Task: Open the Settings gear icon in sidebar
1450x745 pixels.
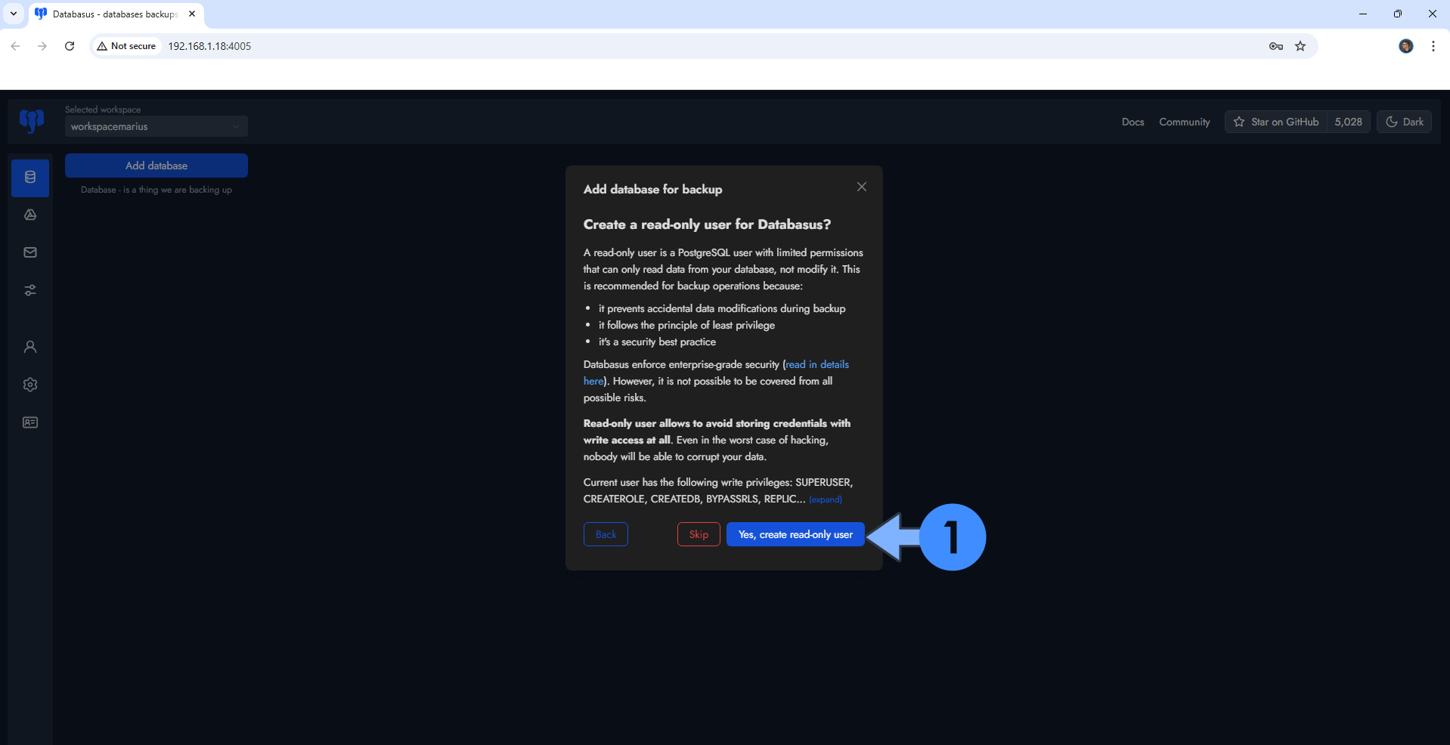Action: tap(30, 385)
